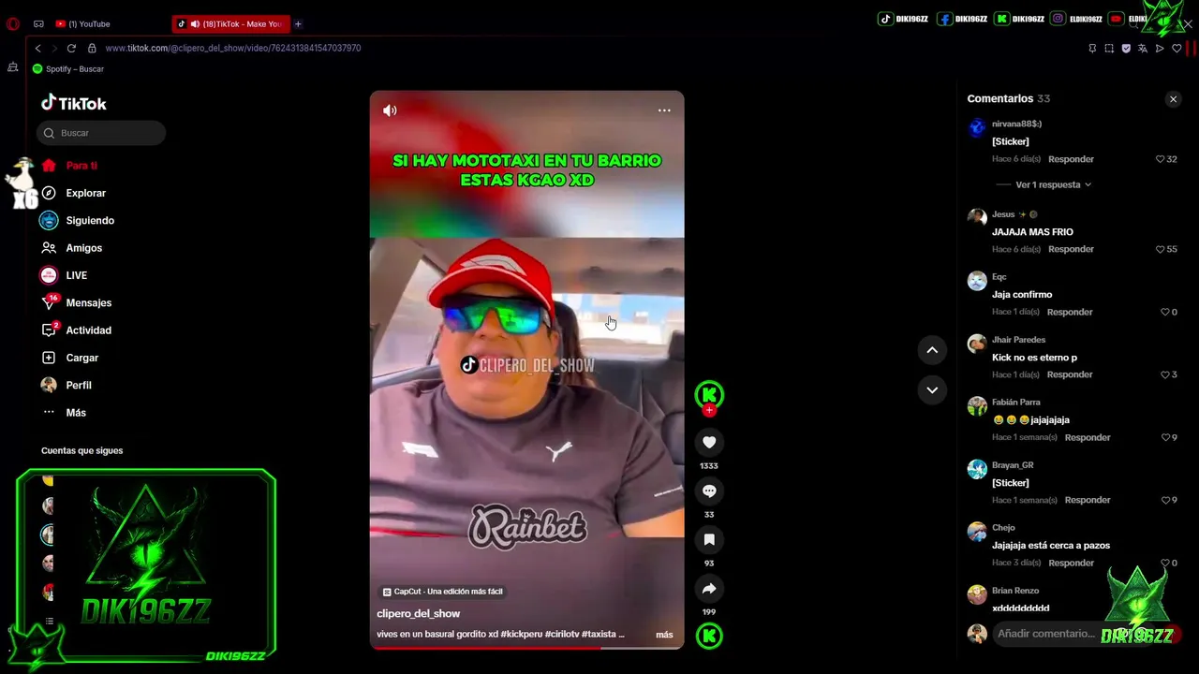Like the 'Jaja confirmo' comment
Screen dimensions: 1199x674
(1164, 312)
